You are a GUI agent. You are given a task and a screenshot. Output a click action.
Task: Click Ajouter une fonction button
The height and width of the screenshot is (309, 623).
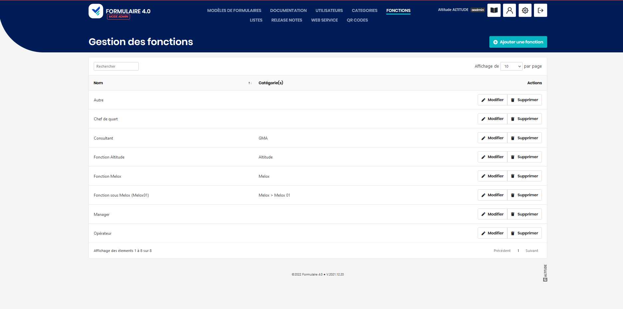[518, 42]
